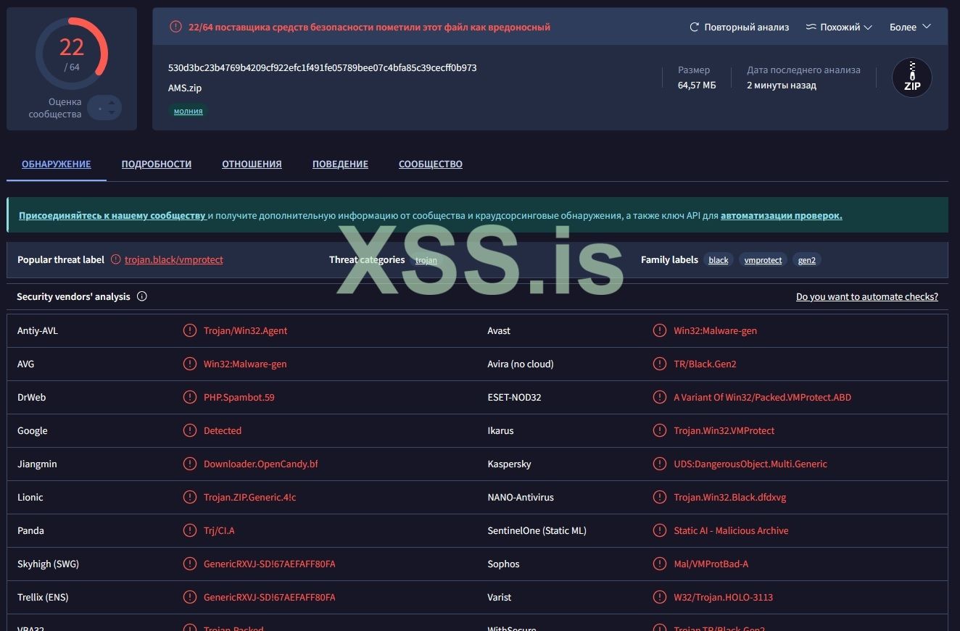Click the reanalyze circular arrow icon
The width and height of the screenshot is (960, 631).
click(695, 27)
